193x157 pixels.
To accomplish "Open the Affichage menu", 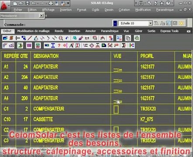I will point(48,10).
